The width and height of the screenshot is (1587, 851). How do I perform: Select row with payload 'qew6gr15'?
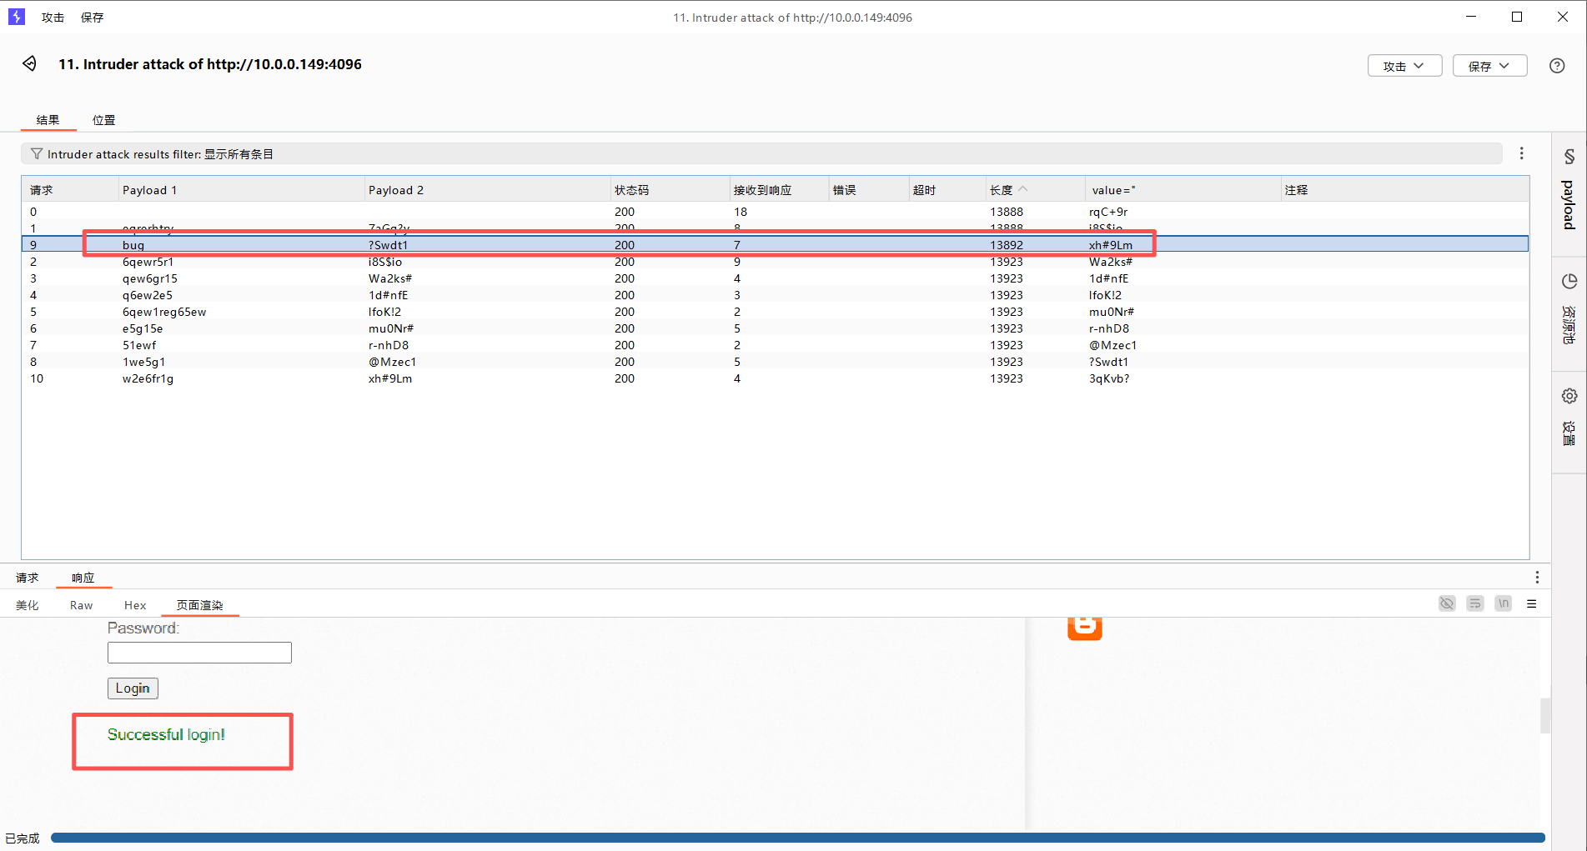coord(775,278)
